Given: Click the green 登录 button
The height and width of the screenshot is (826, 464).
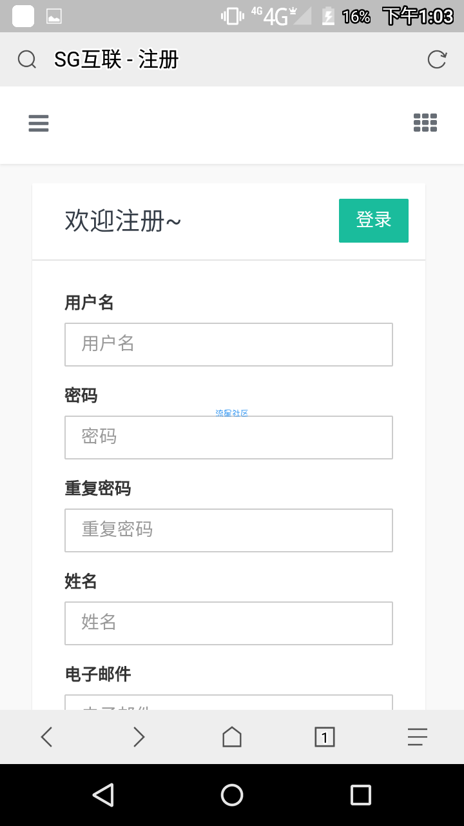Looking at the screenshot, I should 374,221.
